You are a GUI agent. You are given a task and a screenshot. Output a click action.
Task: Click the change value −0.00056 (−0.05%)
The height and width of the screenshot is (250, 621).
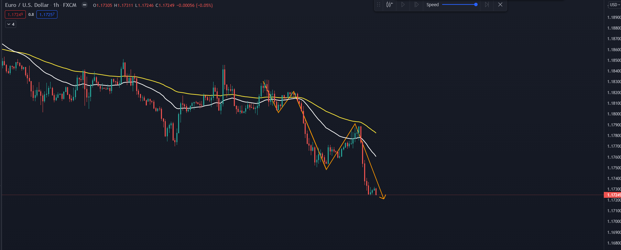pos(195,5)
